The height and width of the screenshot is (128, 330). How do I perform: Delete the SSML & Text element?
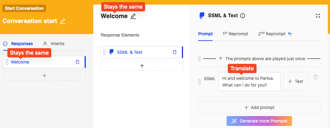(175, 52)
